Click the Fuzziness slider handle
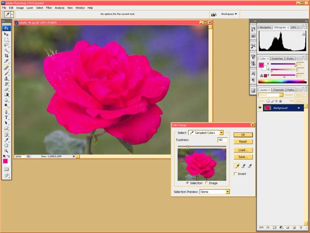Viewport: 310px width, 233px height. point(188,146)
